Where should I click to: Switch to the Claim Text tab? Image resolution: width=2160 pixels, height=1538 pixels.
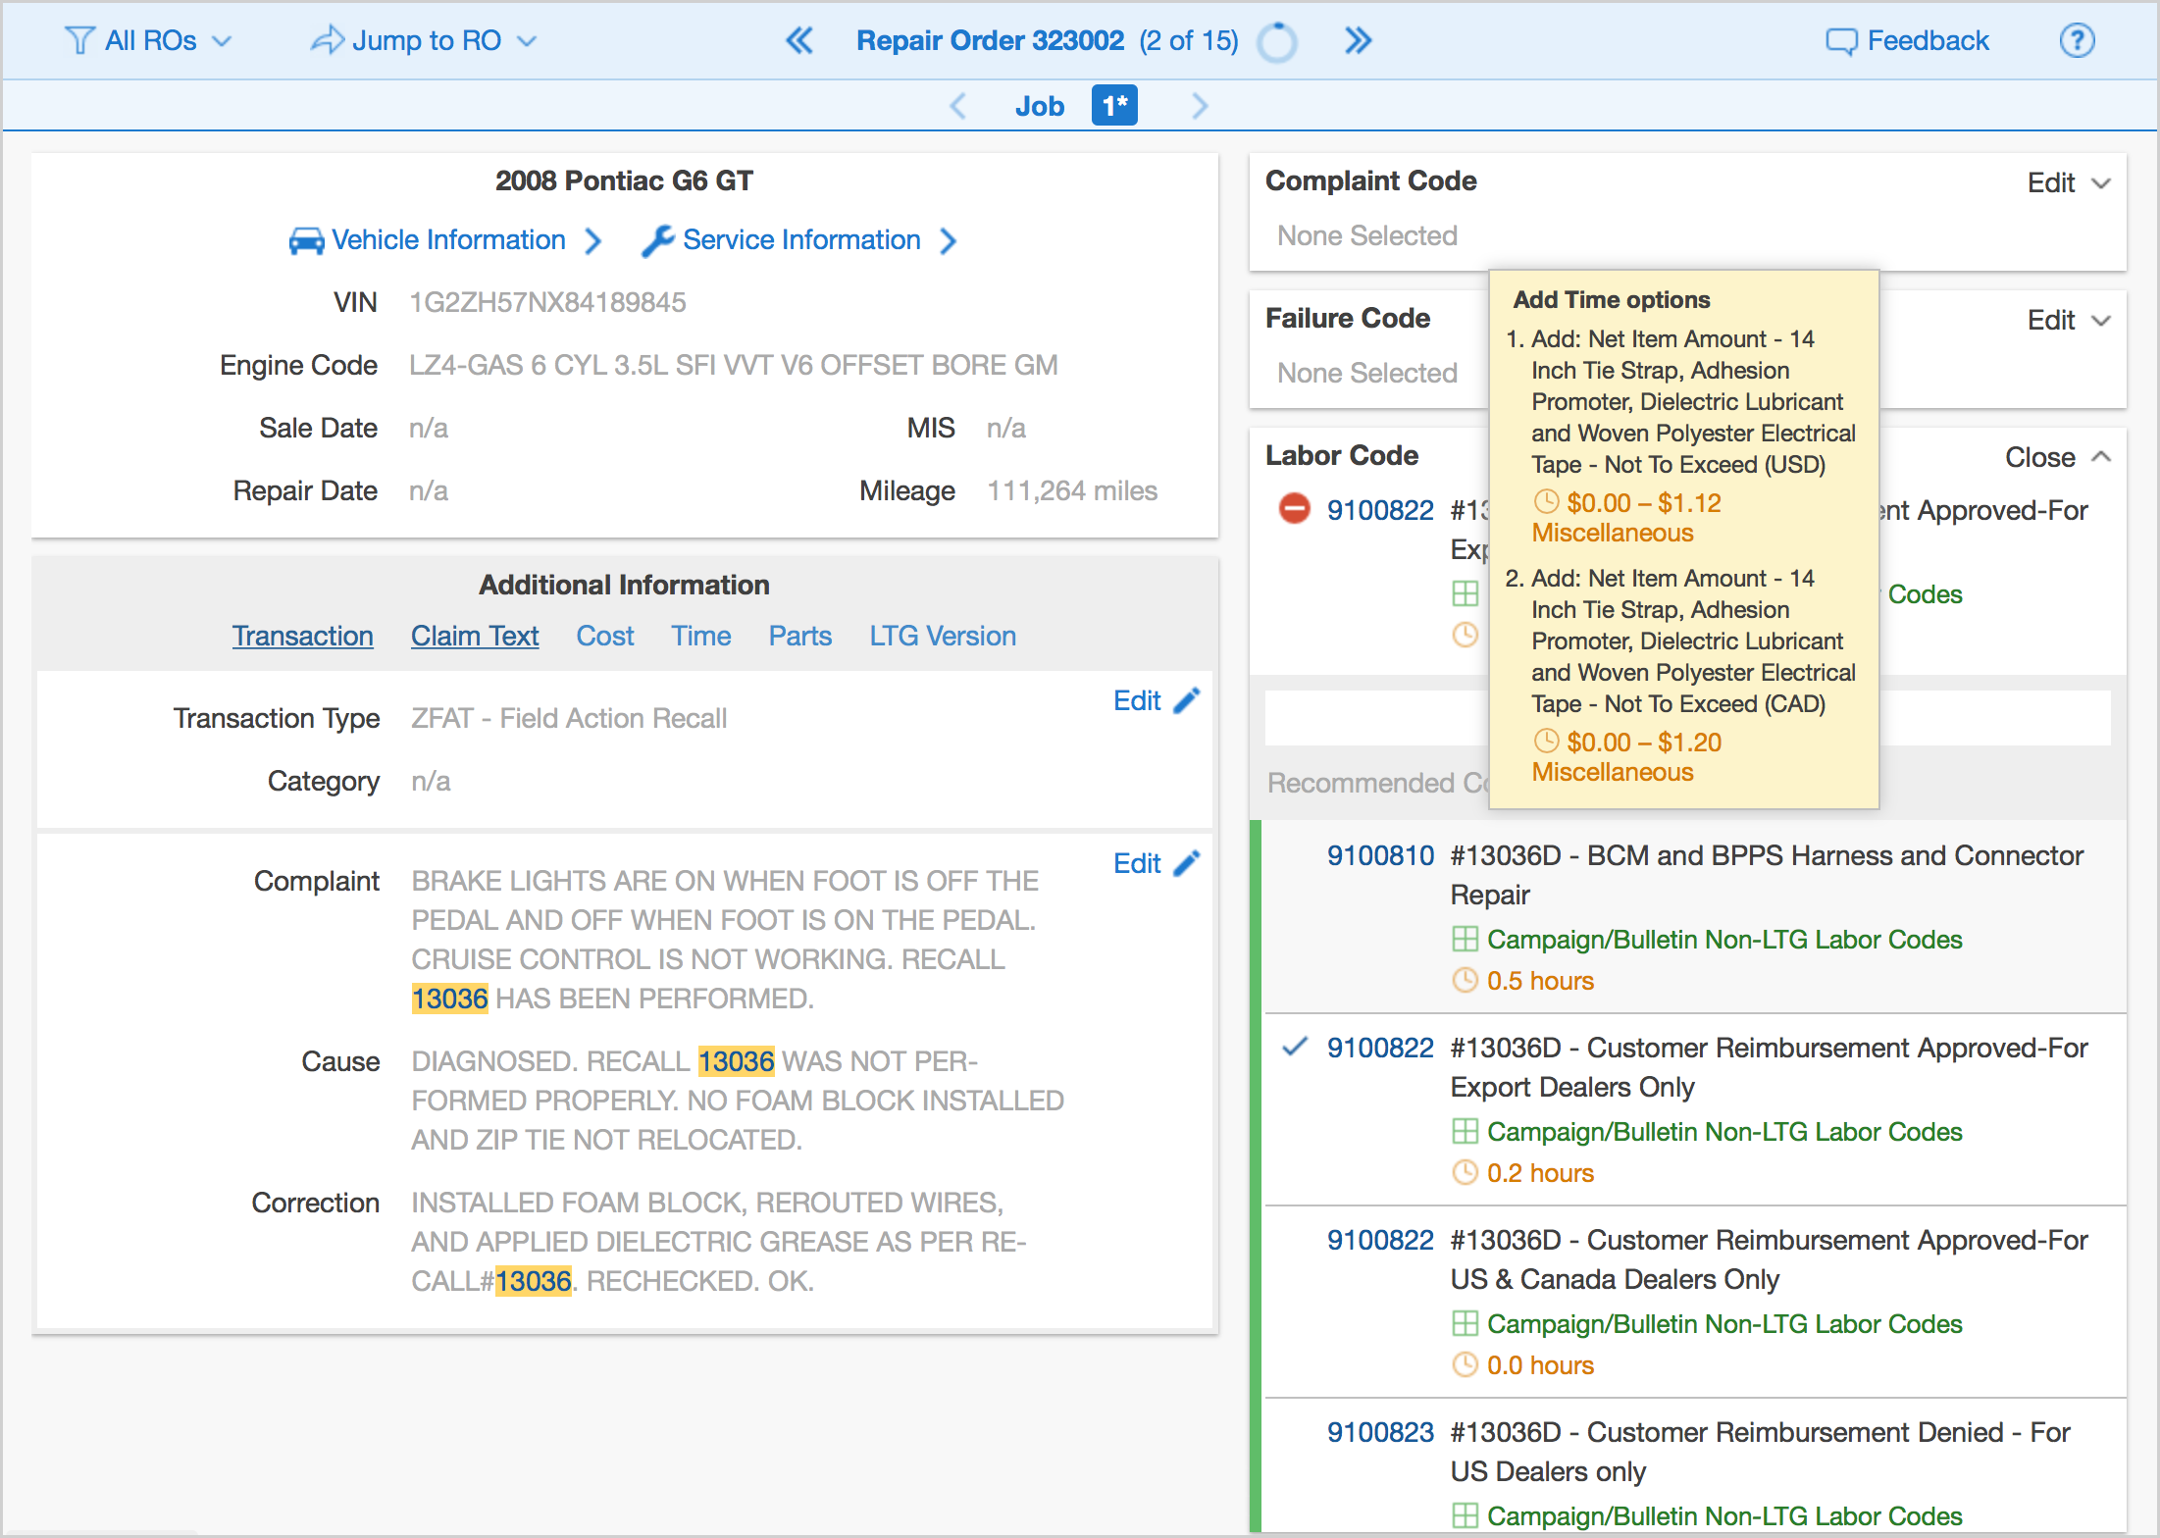(475, 636)
